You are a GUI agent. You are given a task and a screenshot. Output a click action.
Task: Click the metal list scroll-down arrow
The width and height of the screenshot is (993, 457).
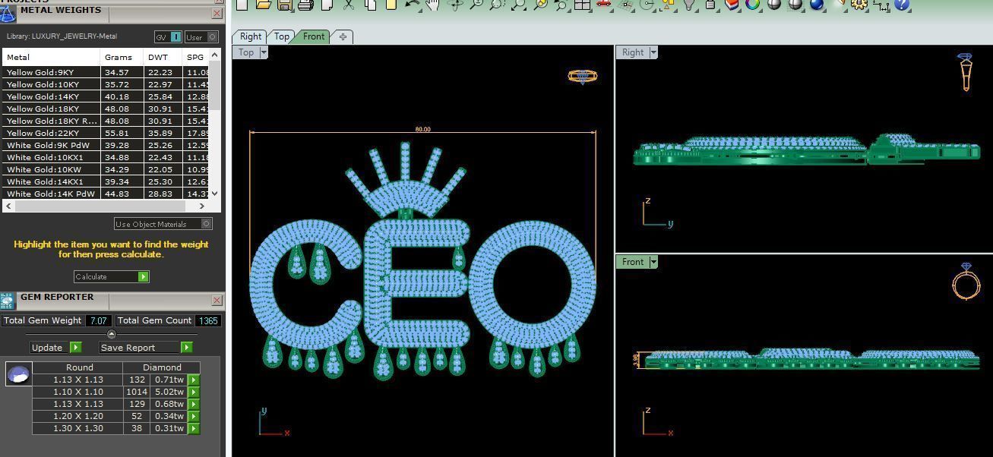215,194
